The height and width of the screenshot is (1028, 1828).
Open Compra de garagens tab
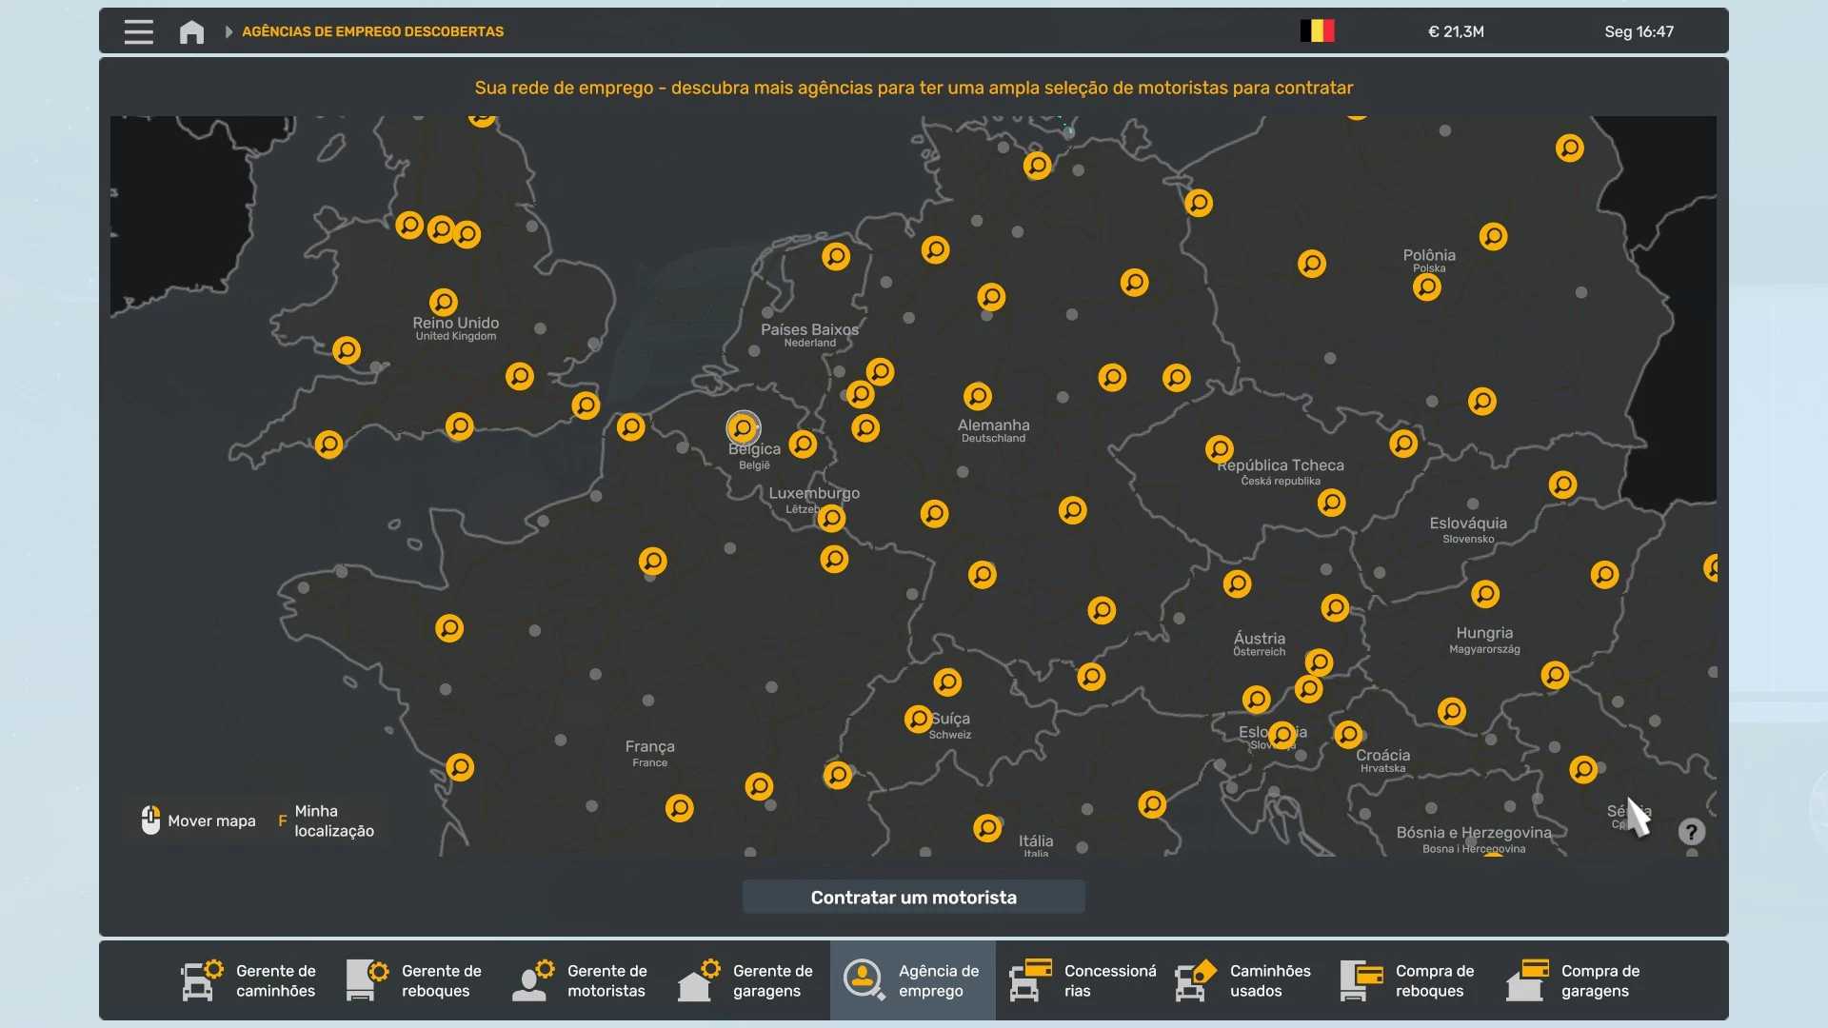click(x=1575, y=980)
